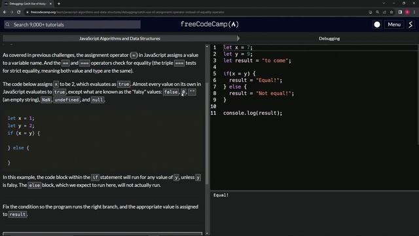Image resolution: width=419 pixels, height=236 pixels.
Task: Open the browser side panel
Action: 400,12
